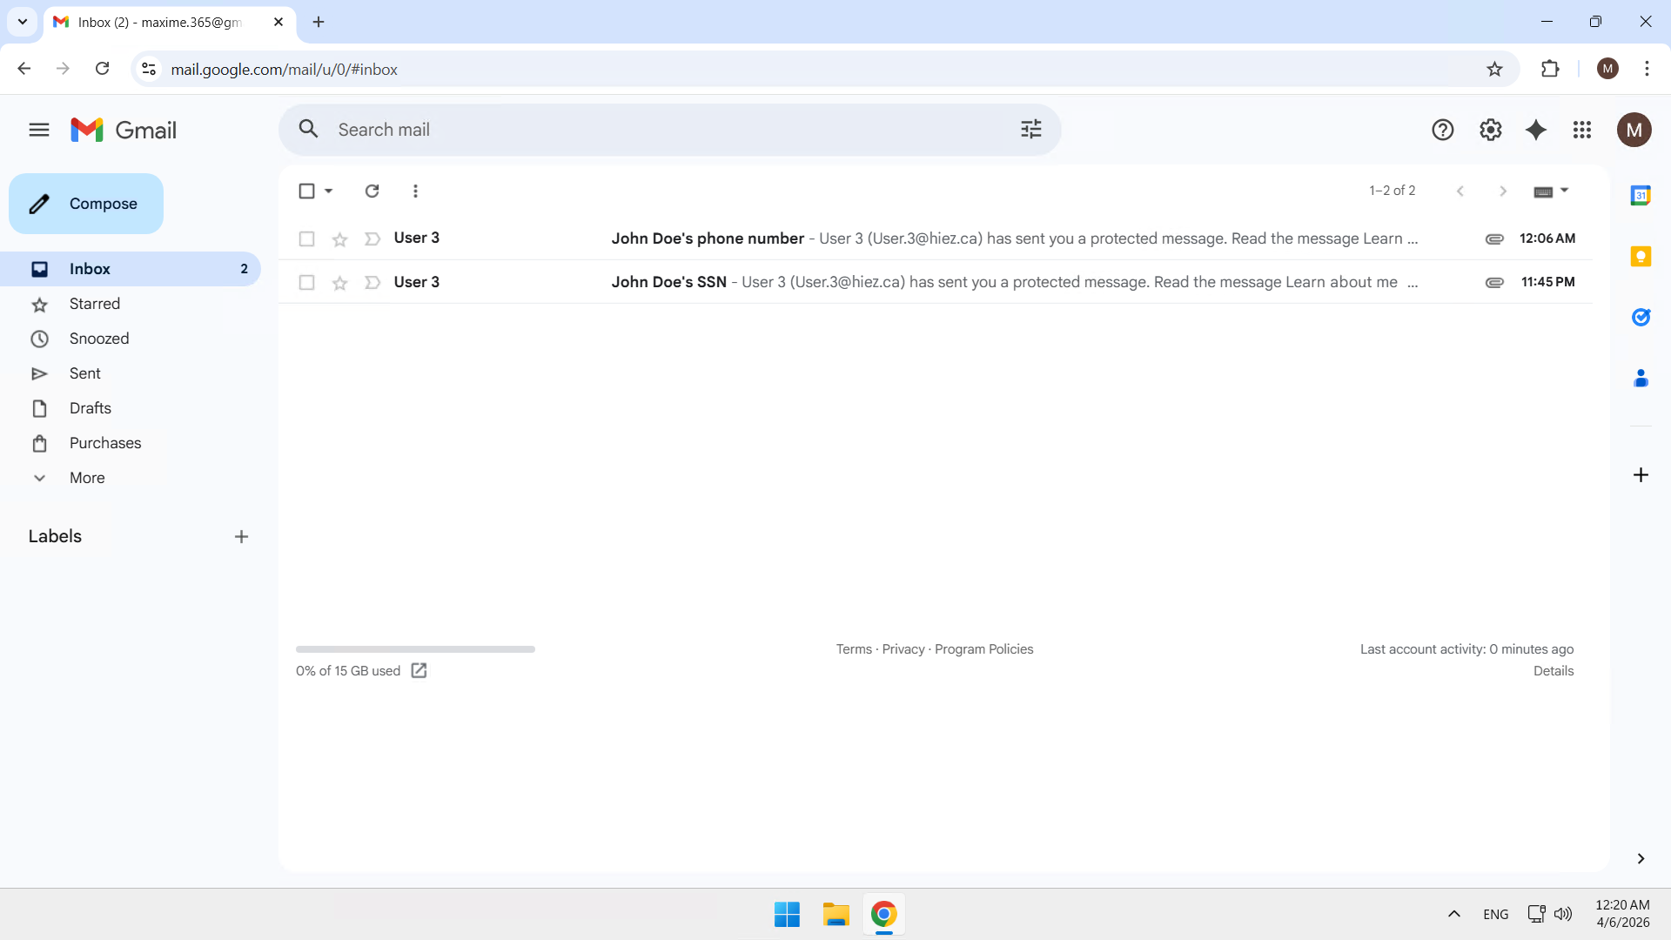The width and height of the screenshot is (1671, 940).
Task: Open select-all dropdown arrow
Action: pos(329,191)
